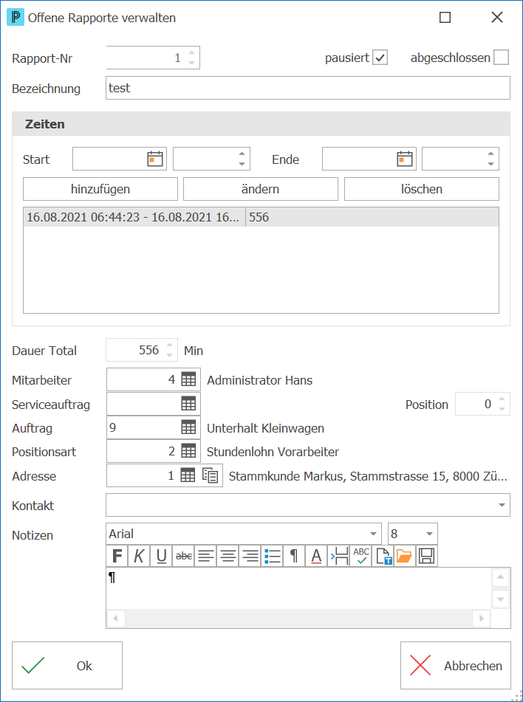The height and width of the screenshot is (702, 523).
Task: Click the notes scroll down arrow
Action: [x=501, y=599]
